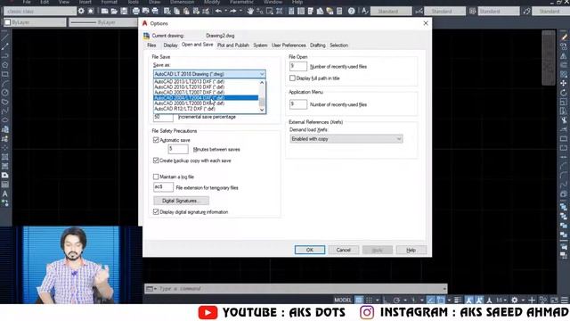Select AutoCAD R12/LT2 DXF list option
This screenshot has height=321, width=570.
coord(206,109)
